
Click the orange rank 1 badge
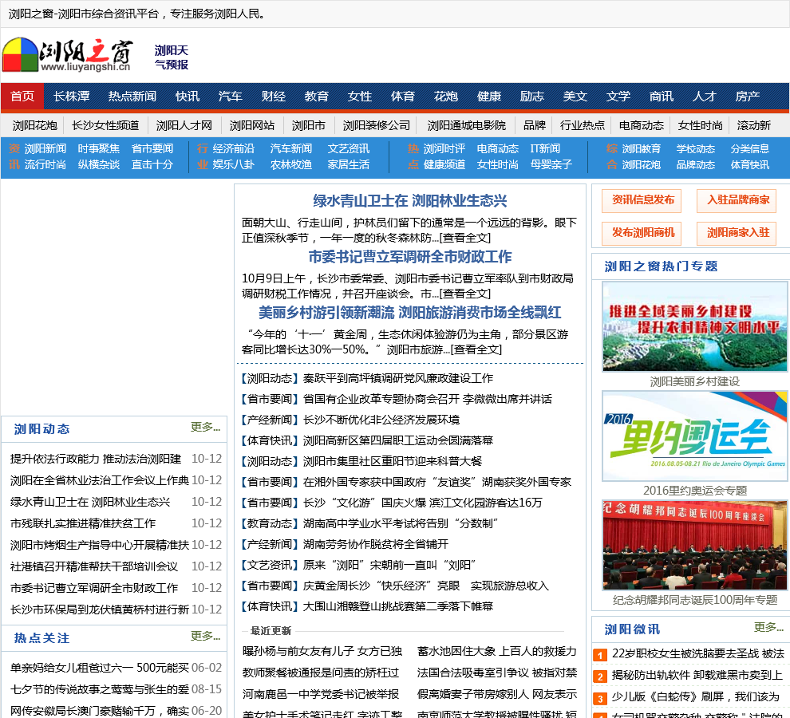[x=601, y=656]
